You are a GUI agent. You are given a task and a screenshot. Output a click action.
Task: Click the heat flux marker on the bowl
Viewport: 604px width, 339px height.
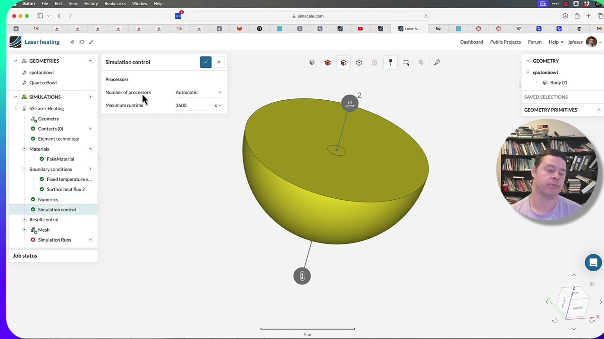click(x=350, y=103)
